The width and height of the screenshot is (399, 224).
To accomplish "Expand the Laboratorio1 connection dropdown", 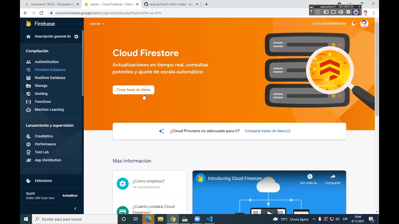I will coord(359,7).
